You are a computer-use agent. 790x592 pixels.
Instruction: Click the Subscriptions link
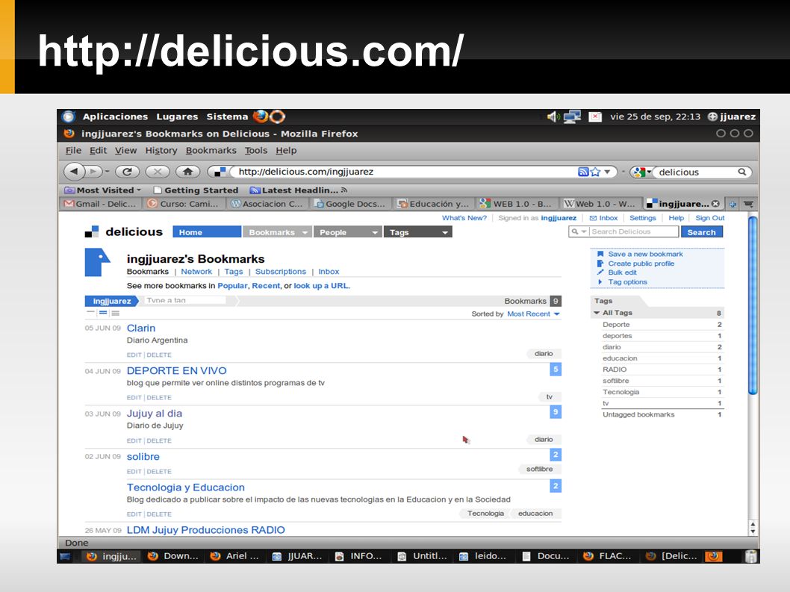[x=281, y=272]
